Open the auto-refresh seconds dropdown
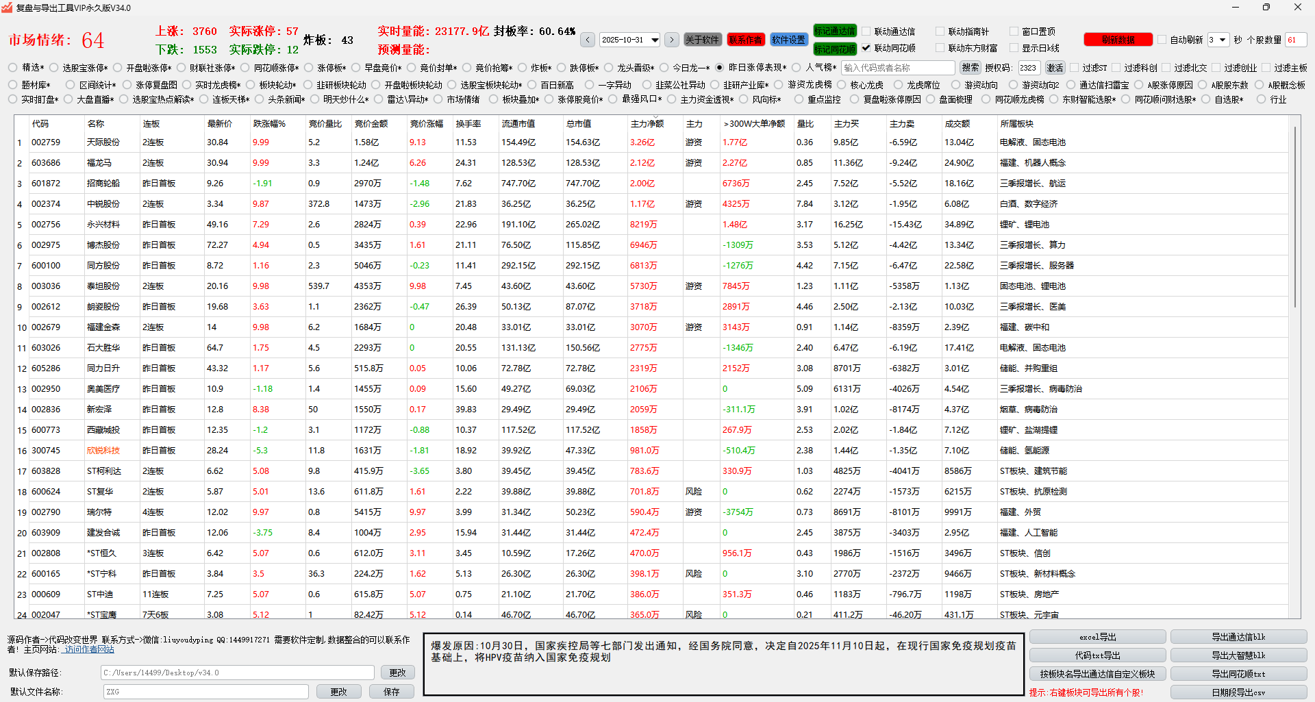This screenshot has width=1315, height=702. coord(1218,40)
